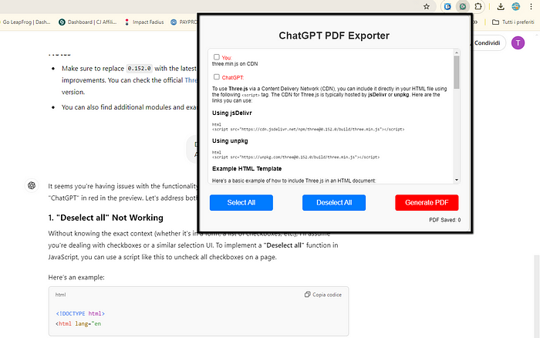This screenshot has width=540, height=338.
Task: Click the 'Using unpkg' heading
Action: pos(230,140)
